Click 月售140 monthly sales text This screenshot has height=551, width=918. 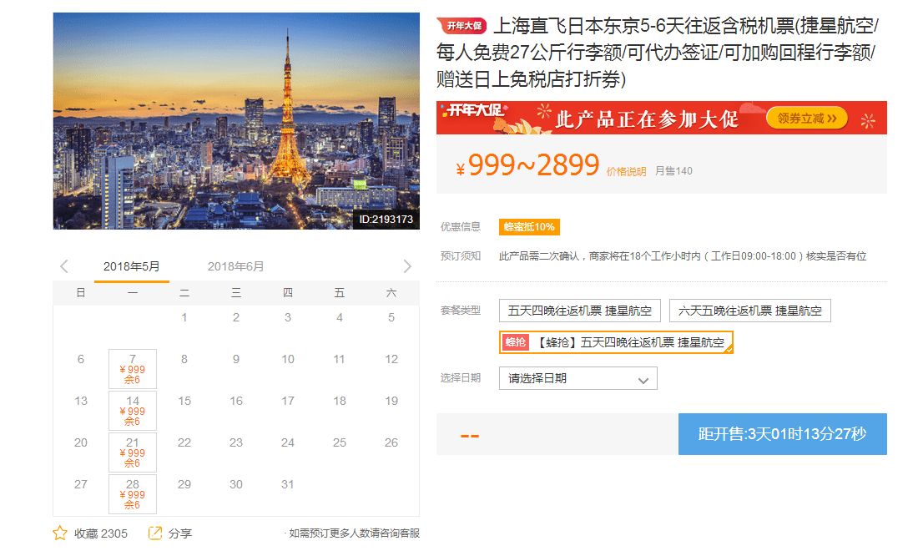[x=673, y=171]
